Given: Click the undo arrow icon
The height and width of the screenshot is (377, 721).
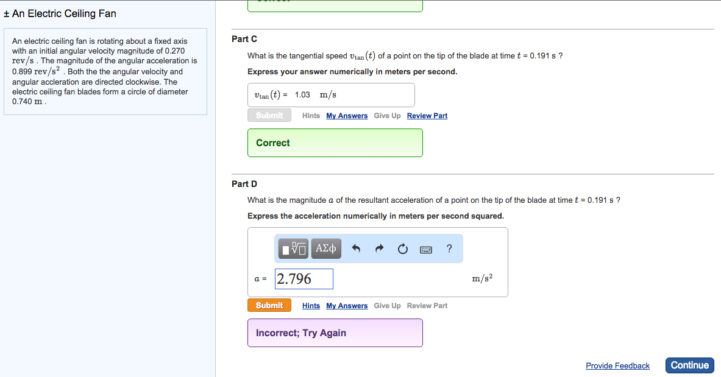Looking at the screenshot, I should point(356,248).
